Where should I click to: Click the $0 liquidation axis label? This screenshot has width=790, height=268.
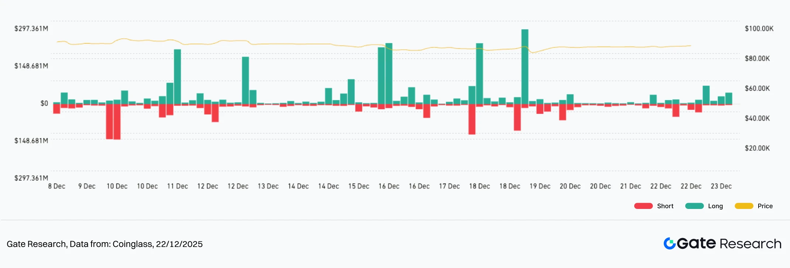coord(44,103)
